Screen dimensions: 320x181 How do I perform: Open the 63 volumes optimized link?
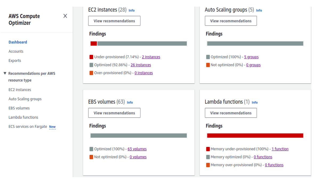[x=137, y=149]
